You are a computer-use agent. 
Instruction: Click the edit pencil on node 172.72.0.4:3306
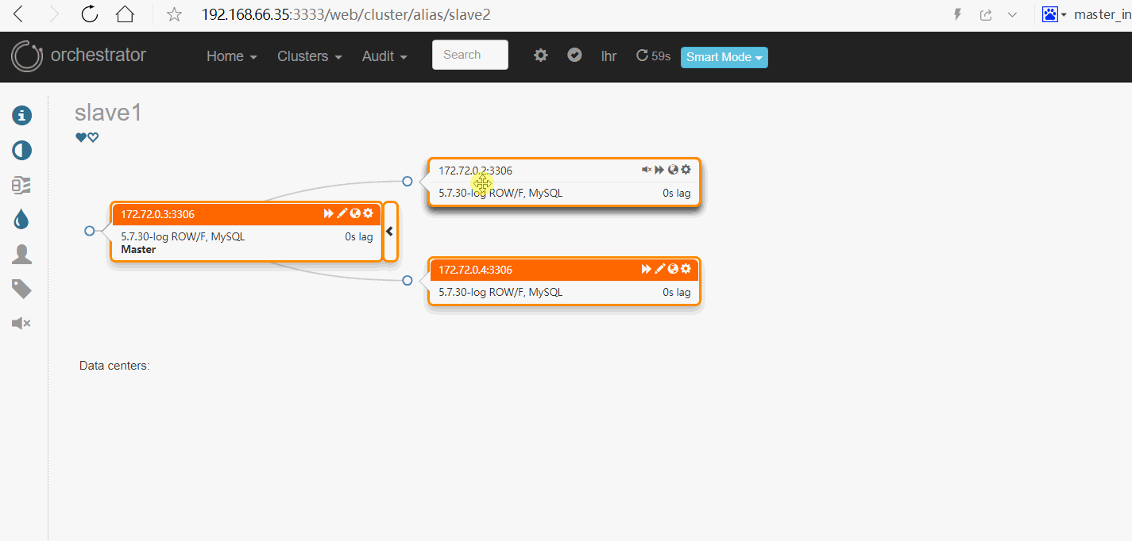coord(660,269)
